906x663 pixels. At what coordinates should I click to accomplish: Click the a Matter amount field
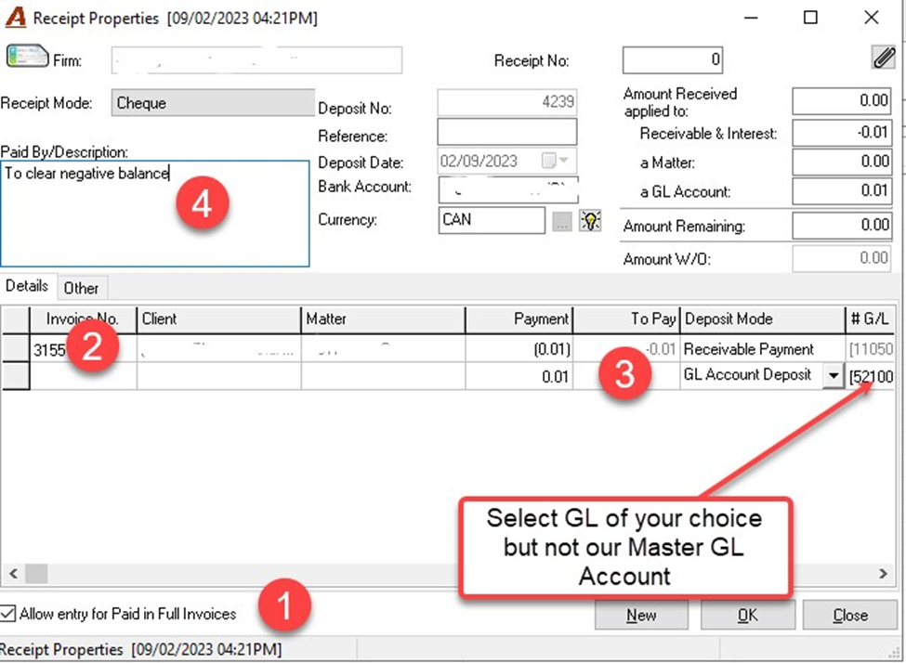[841, 162]
